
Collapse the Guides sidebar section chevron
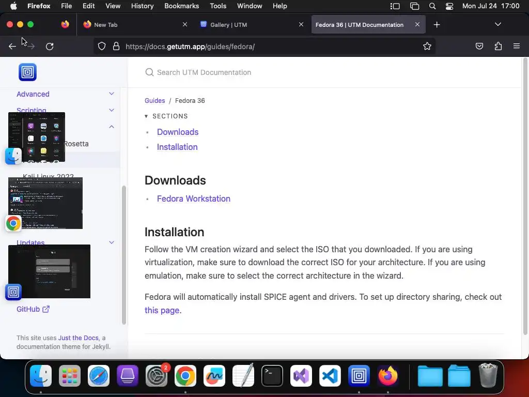(x=112, y=127)
